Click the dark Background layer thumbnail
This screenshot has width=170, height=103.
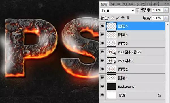coord(111,86)
